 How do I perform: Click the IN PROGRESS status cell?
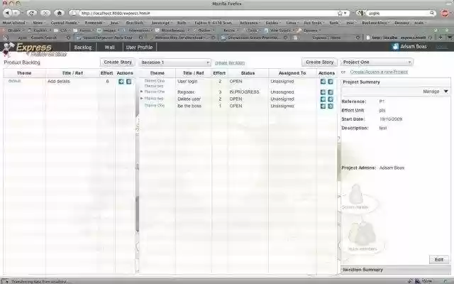[244, 92]
